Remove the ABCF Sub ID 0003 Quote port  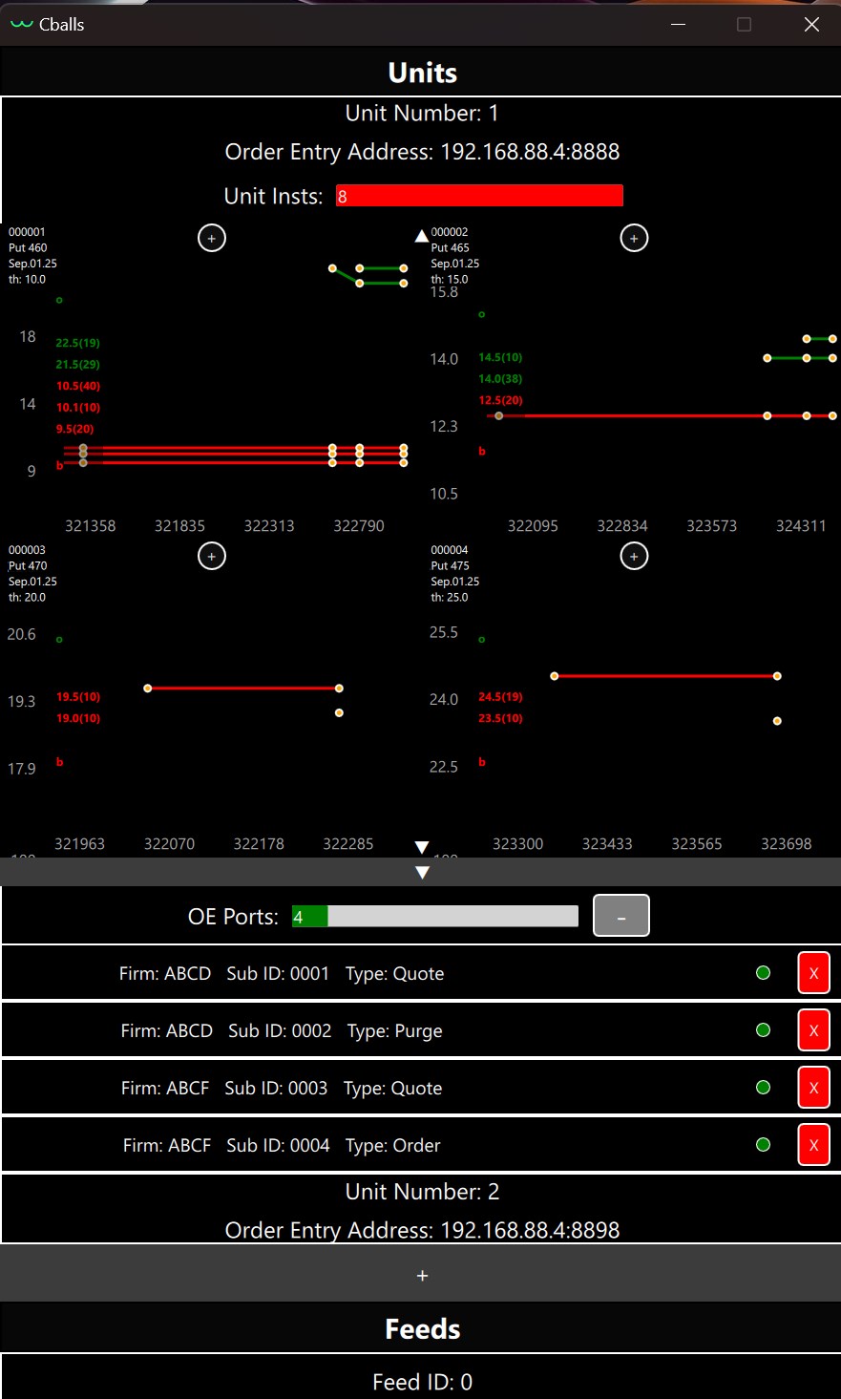[813, 1088]
